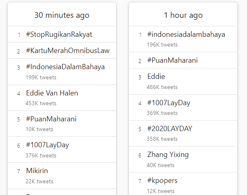Open #indonesiadalambahaya with 196K tweets
The height and width of the screenshot is (195, 247).
[186, 34]
